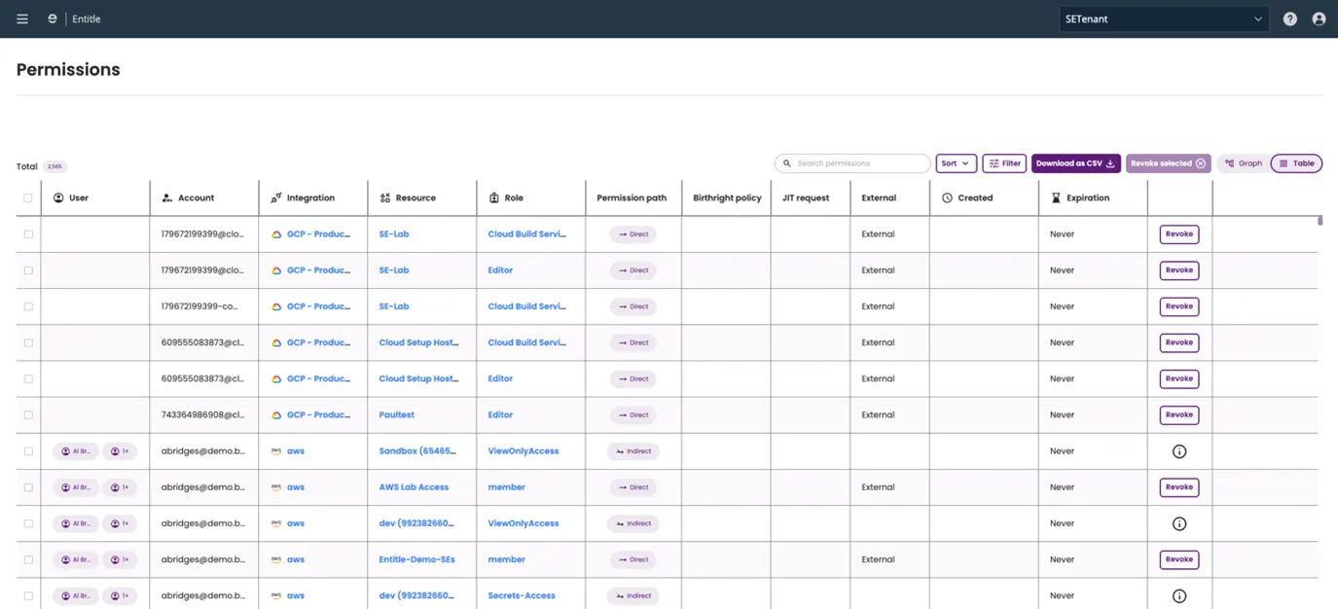
Task: Check the box for SE-Lab Editor row
Action: (28, 270)
